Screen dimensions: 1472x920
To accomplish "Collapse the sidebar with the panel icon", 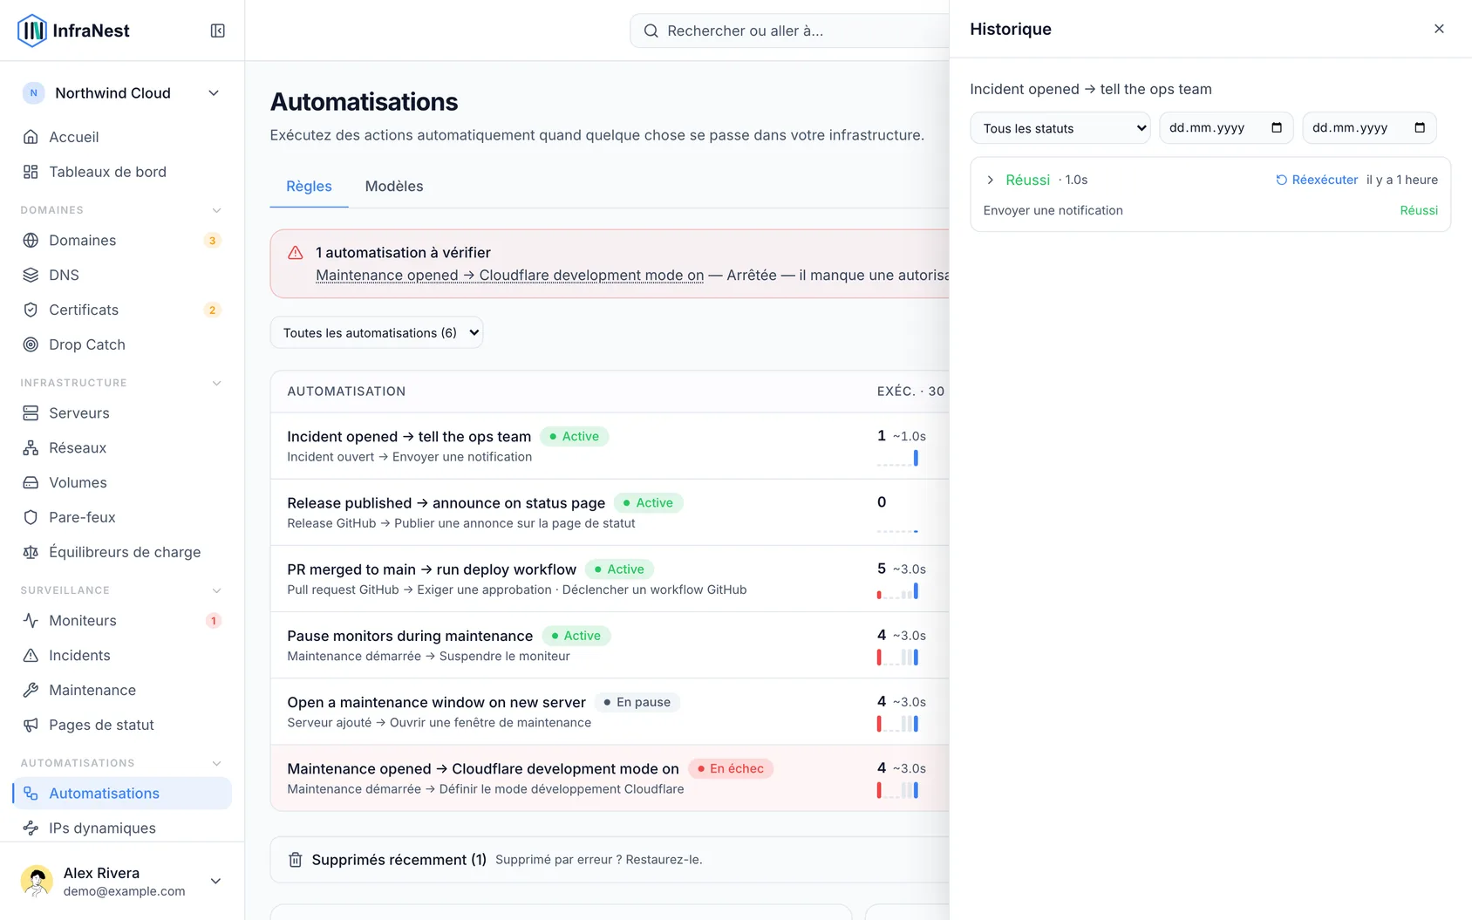I will pyautogui.click(x=218, y=31).
